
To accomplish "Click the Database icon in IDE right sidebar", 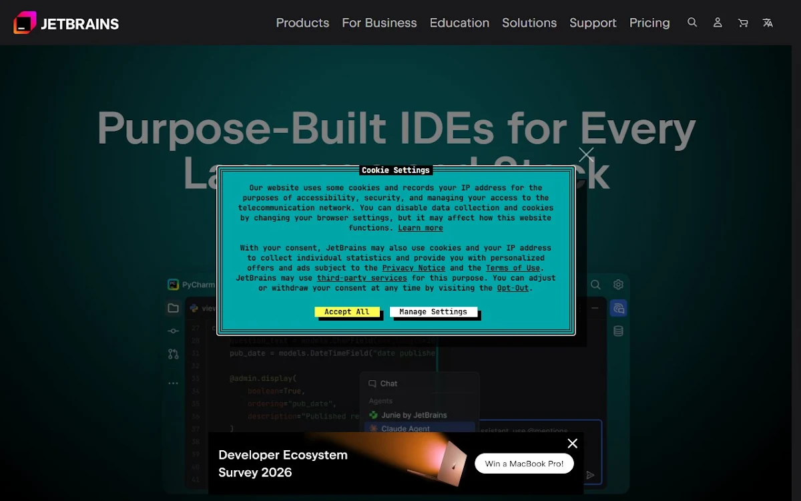I will pyautogui.click(x=619, y=331).
